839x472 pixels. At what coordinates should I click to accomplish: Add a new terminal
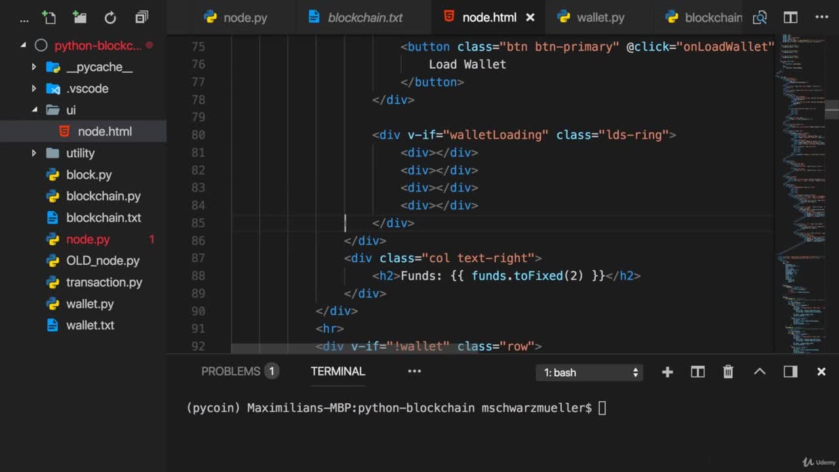[x=667, y=372]
